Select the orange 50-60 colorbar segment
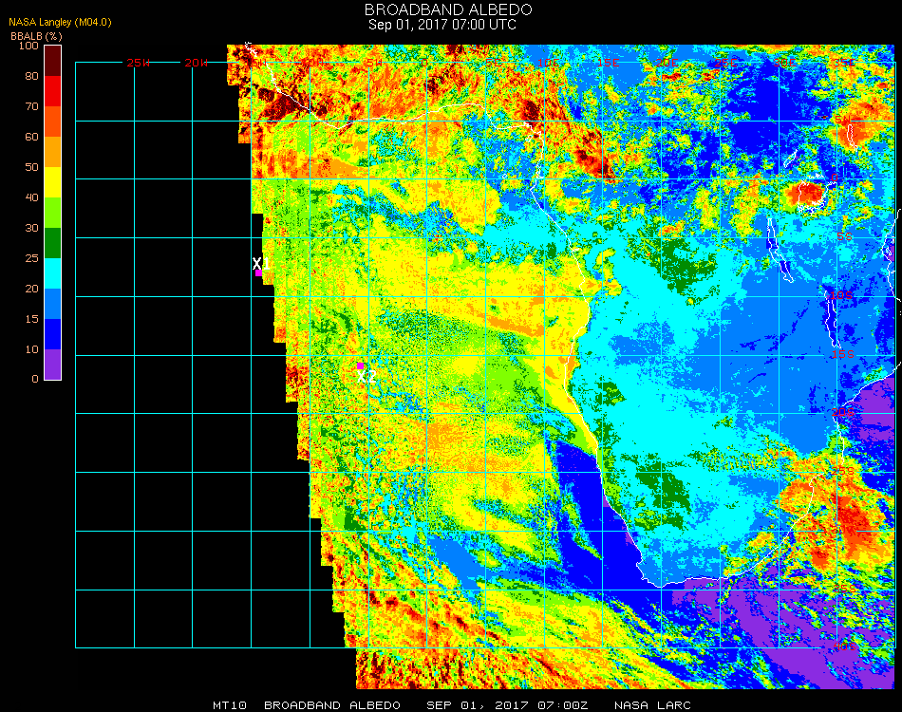 click(x=53, y=152)
